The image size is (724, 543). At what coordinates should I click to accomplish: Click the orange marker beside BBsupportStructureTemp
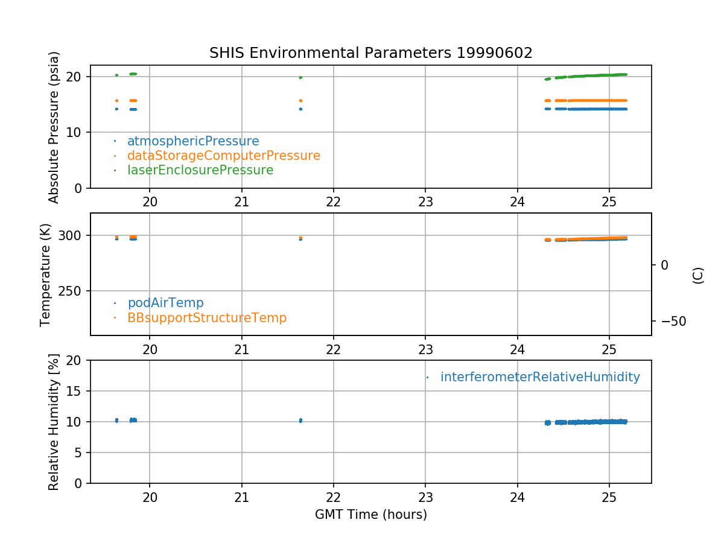coord(115,317)
